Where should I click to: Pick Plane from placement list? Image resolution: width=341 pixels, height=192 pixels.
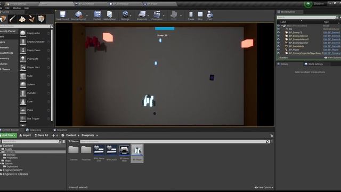click(35, 110)
